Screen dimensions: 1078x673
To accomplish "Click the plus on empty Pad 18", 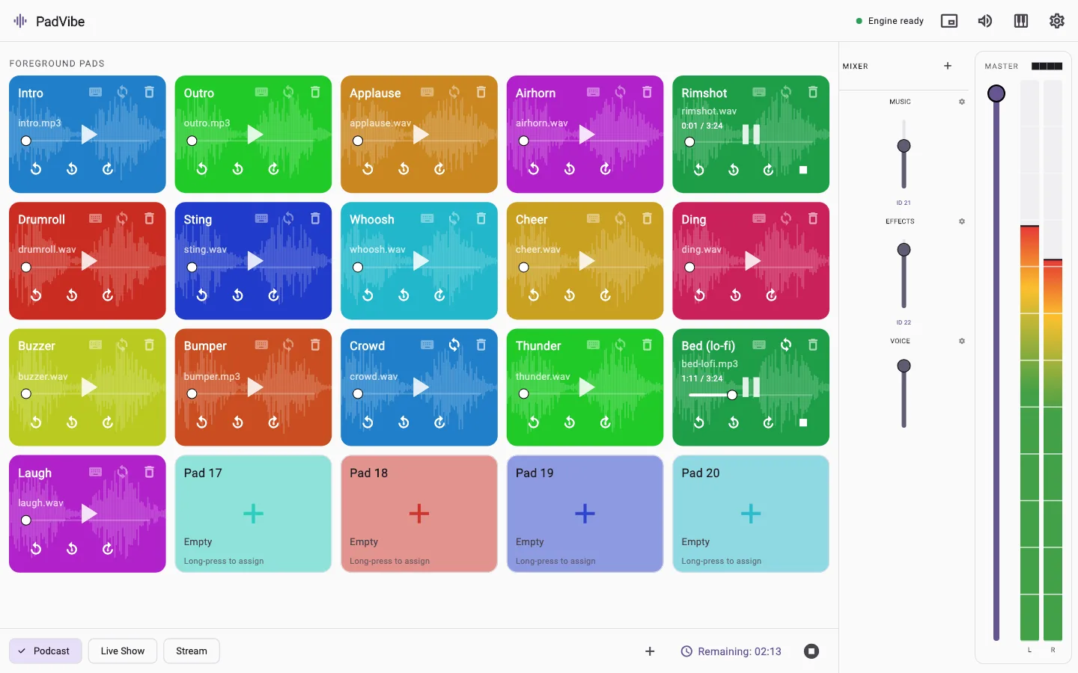I will (419, 514).
